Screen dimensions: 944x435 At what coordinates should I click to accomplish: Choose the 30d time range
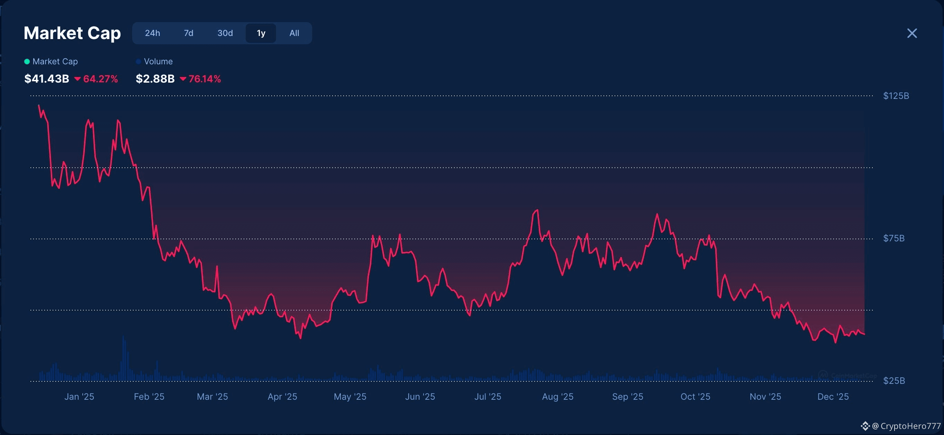click(225, 33)
